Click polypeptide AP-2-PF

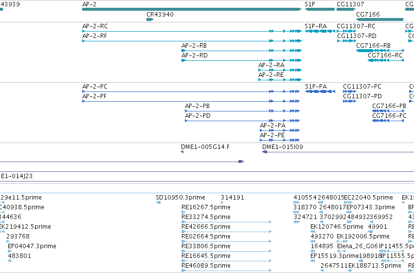click(94, 96)
